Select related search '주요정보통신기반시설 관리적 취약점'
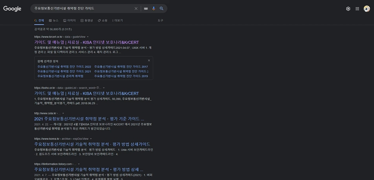 [60, 76]
